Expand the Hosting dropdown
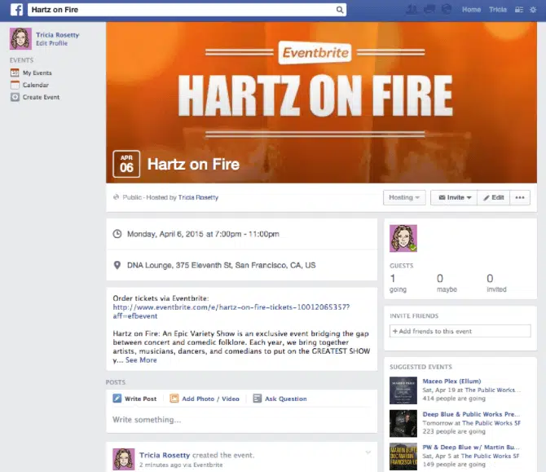This screenshot has width=546, height=472. [x=404, y=197]
